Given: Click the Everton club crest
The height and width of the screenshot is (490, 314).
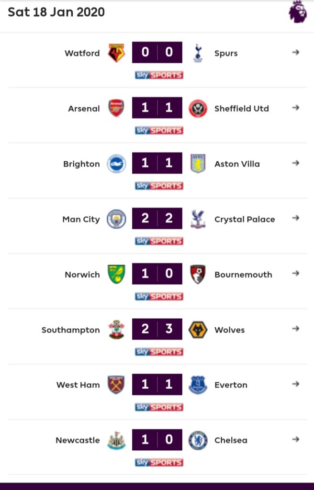Looking at the screenshot, I should (197, 385).
